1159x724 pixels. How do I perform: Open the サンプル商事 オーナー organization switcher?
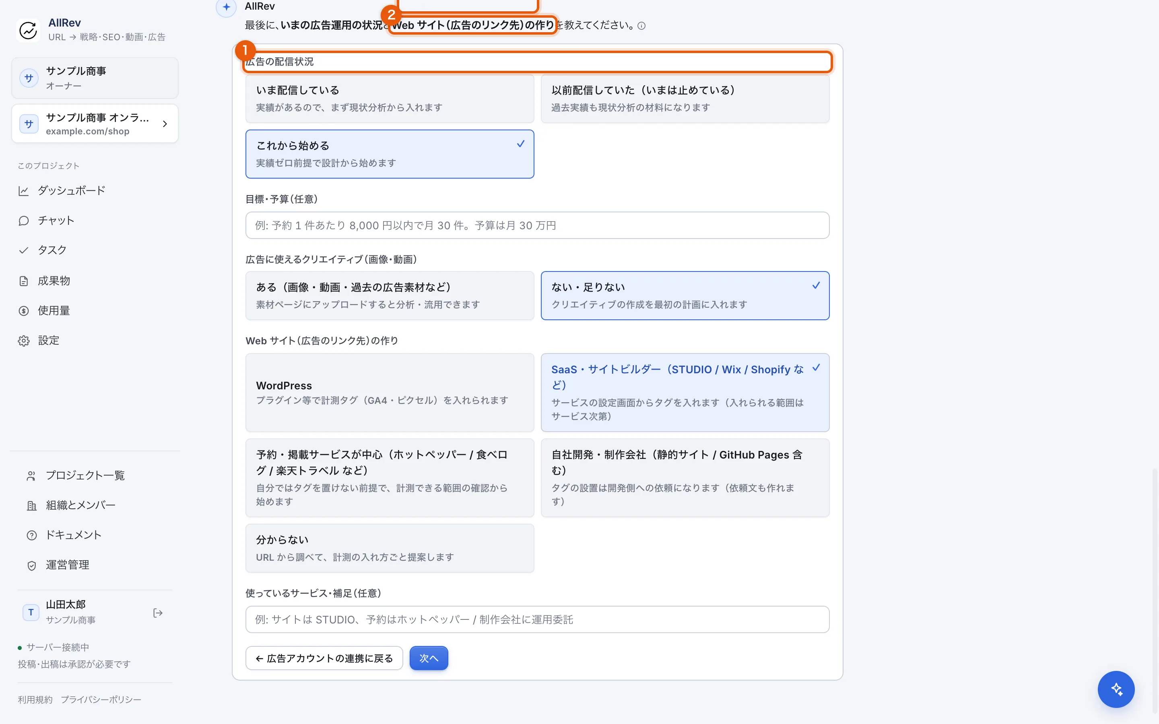pos(95,78)
